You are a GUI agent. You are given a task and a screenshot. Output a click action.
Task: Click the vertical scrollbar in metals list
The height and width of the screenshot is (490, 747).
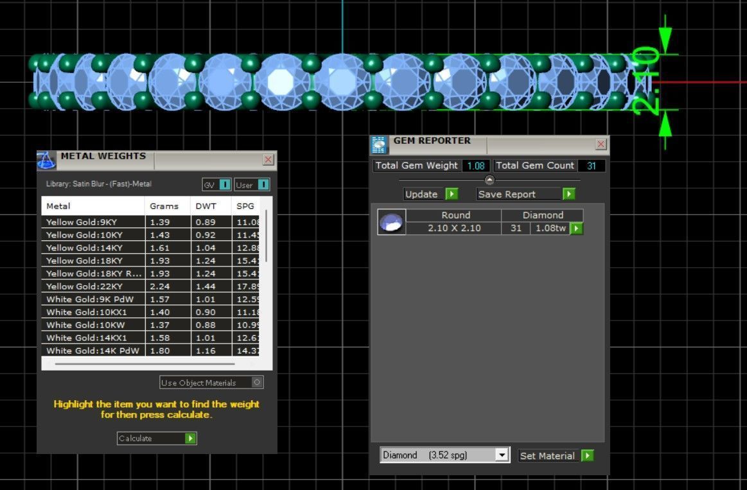[x=266, y=236]
